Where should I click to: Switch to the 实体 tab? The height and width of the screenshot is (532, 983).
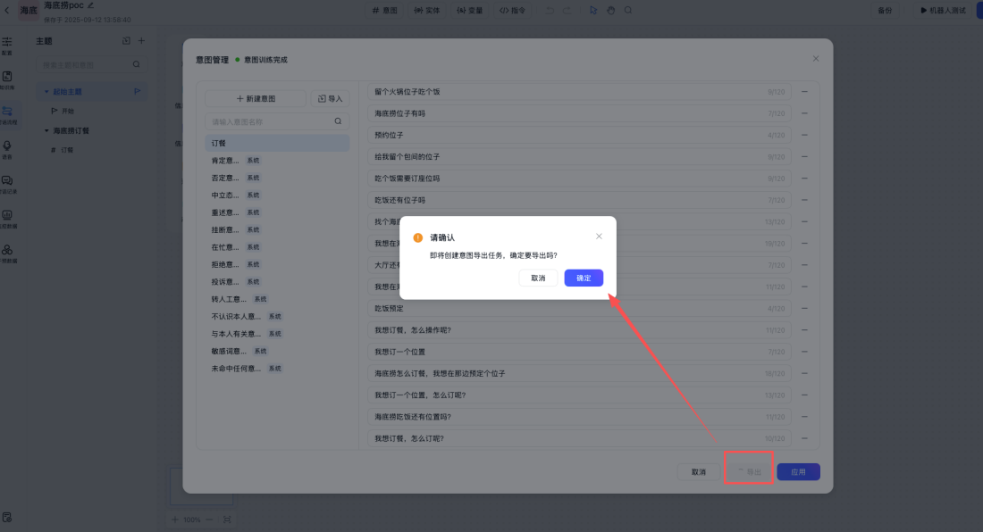tap(428, 10)
